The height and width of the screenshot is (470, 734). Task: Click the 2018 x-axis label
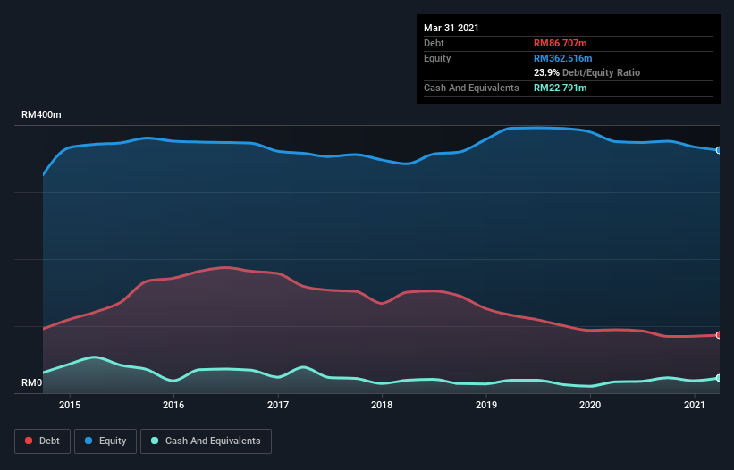382,405
